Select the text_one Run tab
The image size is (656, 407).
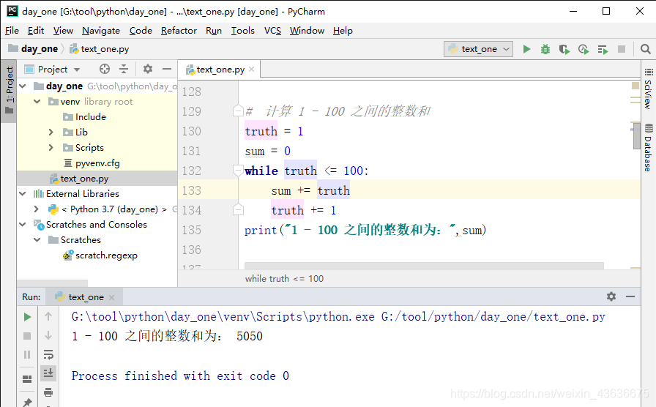[86, 297]
